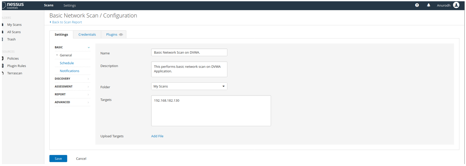Image resolution: width=466 pixels, height=166 pixels.
Task: Click the Cancel button
Action: [81, 159]
